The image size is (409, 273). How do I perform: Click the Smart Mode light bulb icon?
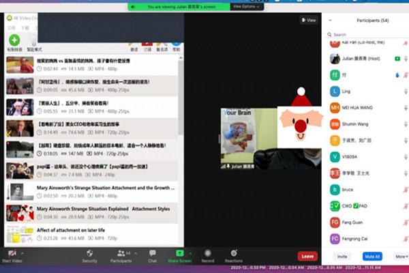(33, 40)
